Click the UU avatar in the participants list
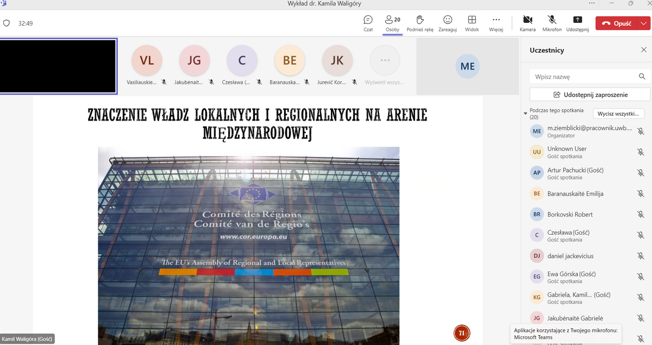652x345 pixels. click(x=537, y=152)
